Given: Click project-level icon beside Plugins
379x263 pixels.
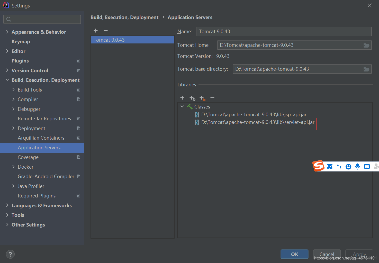Looking at the screenshot, I should [x=78, y=61].
